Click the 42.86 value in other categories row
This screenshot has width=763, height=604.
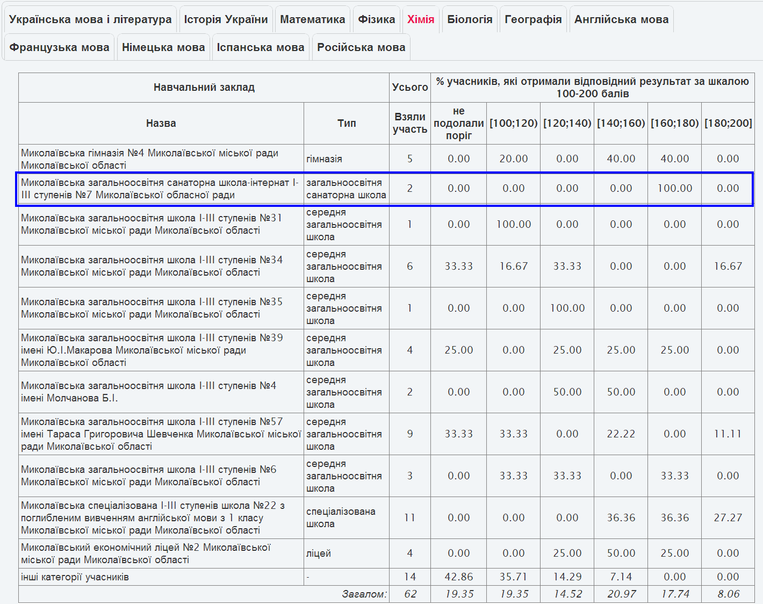click(x=459, y=577)
